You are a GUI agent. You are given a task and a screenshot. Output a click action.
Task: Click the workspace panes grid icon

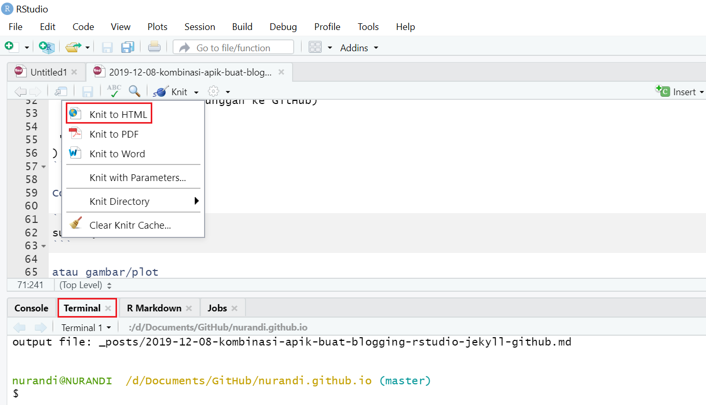[x=315, y=48]
